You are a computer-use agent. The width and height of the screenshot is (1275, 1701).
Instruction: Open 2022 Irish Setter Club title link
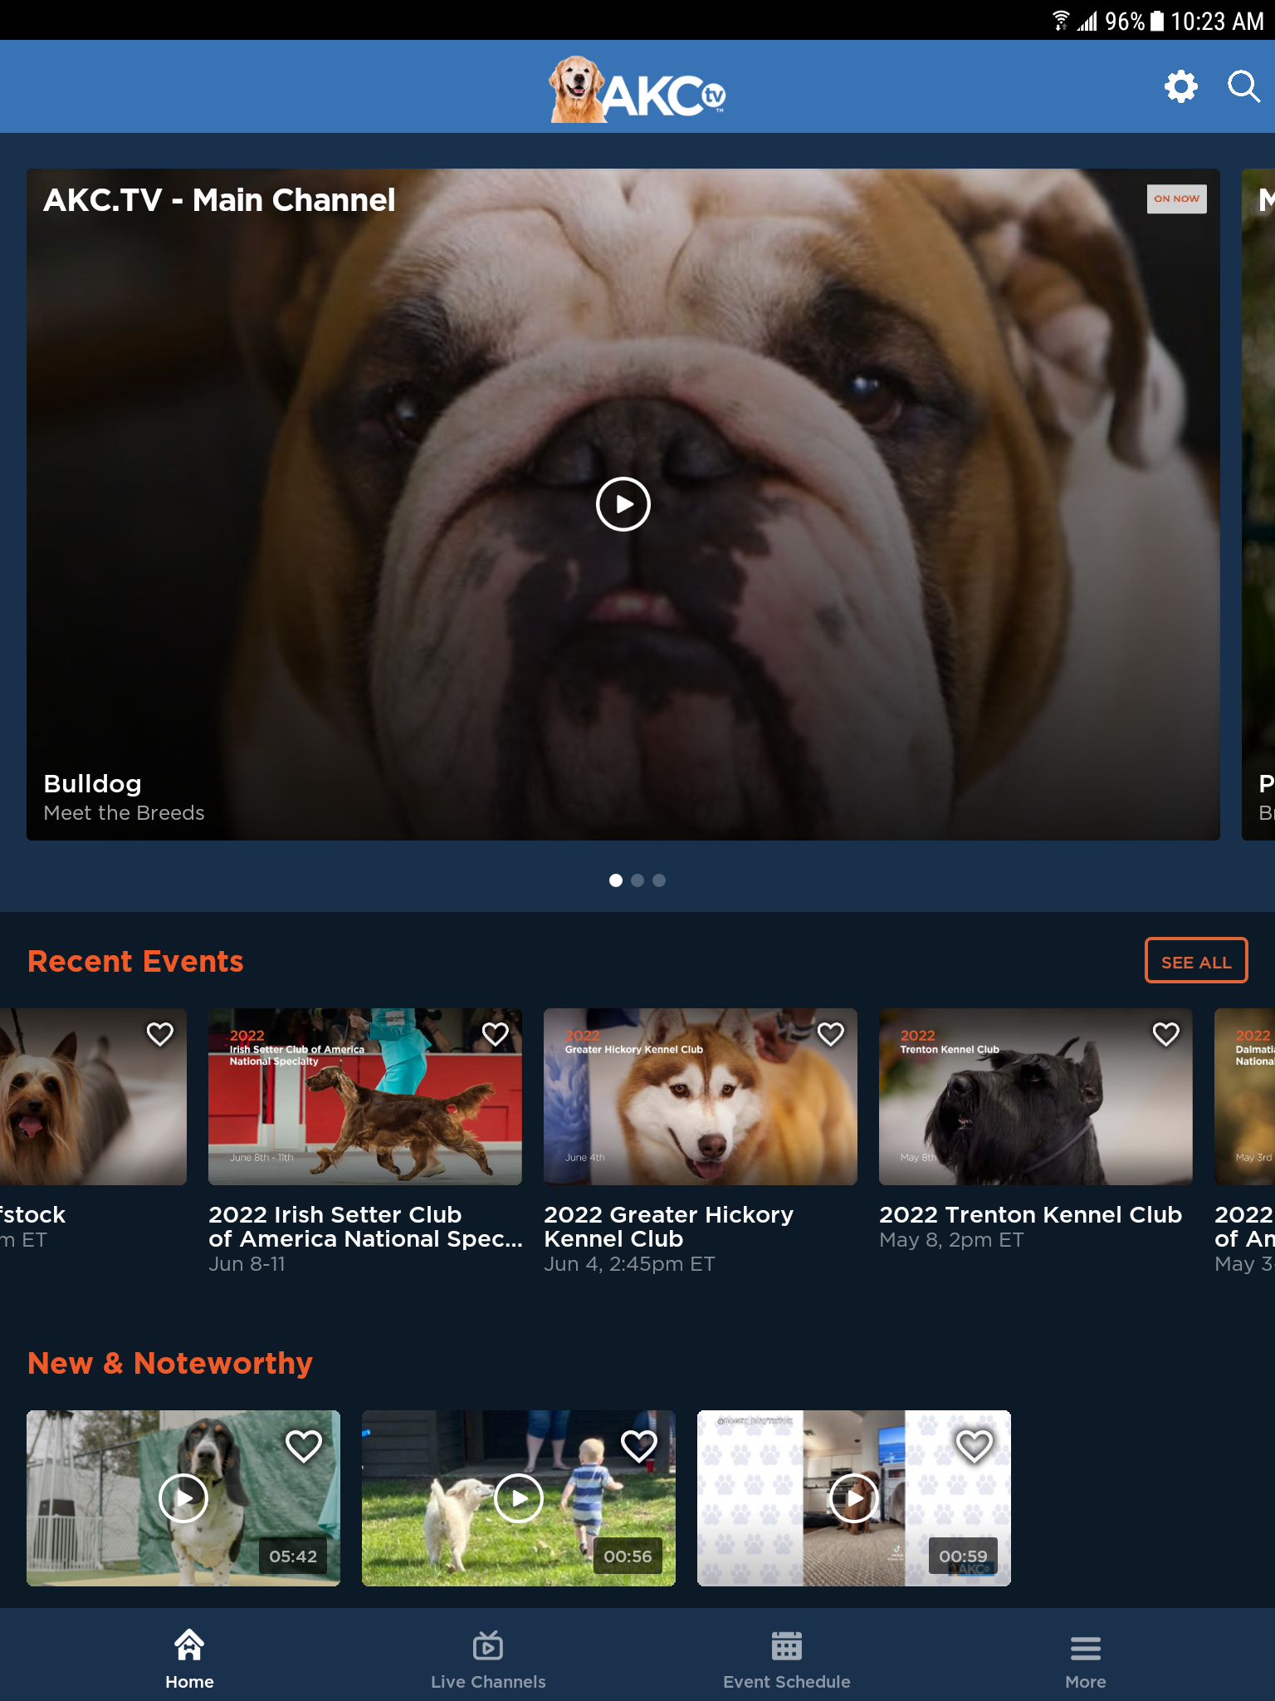(365, 1227)
